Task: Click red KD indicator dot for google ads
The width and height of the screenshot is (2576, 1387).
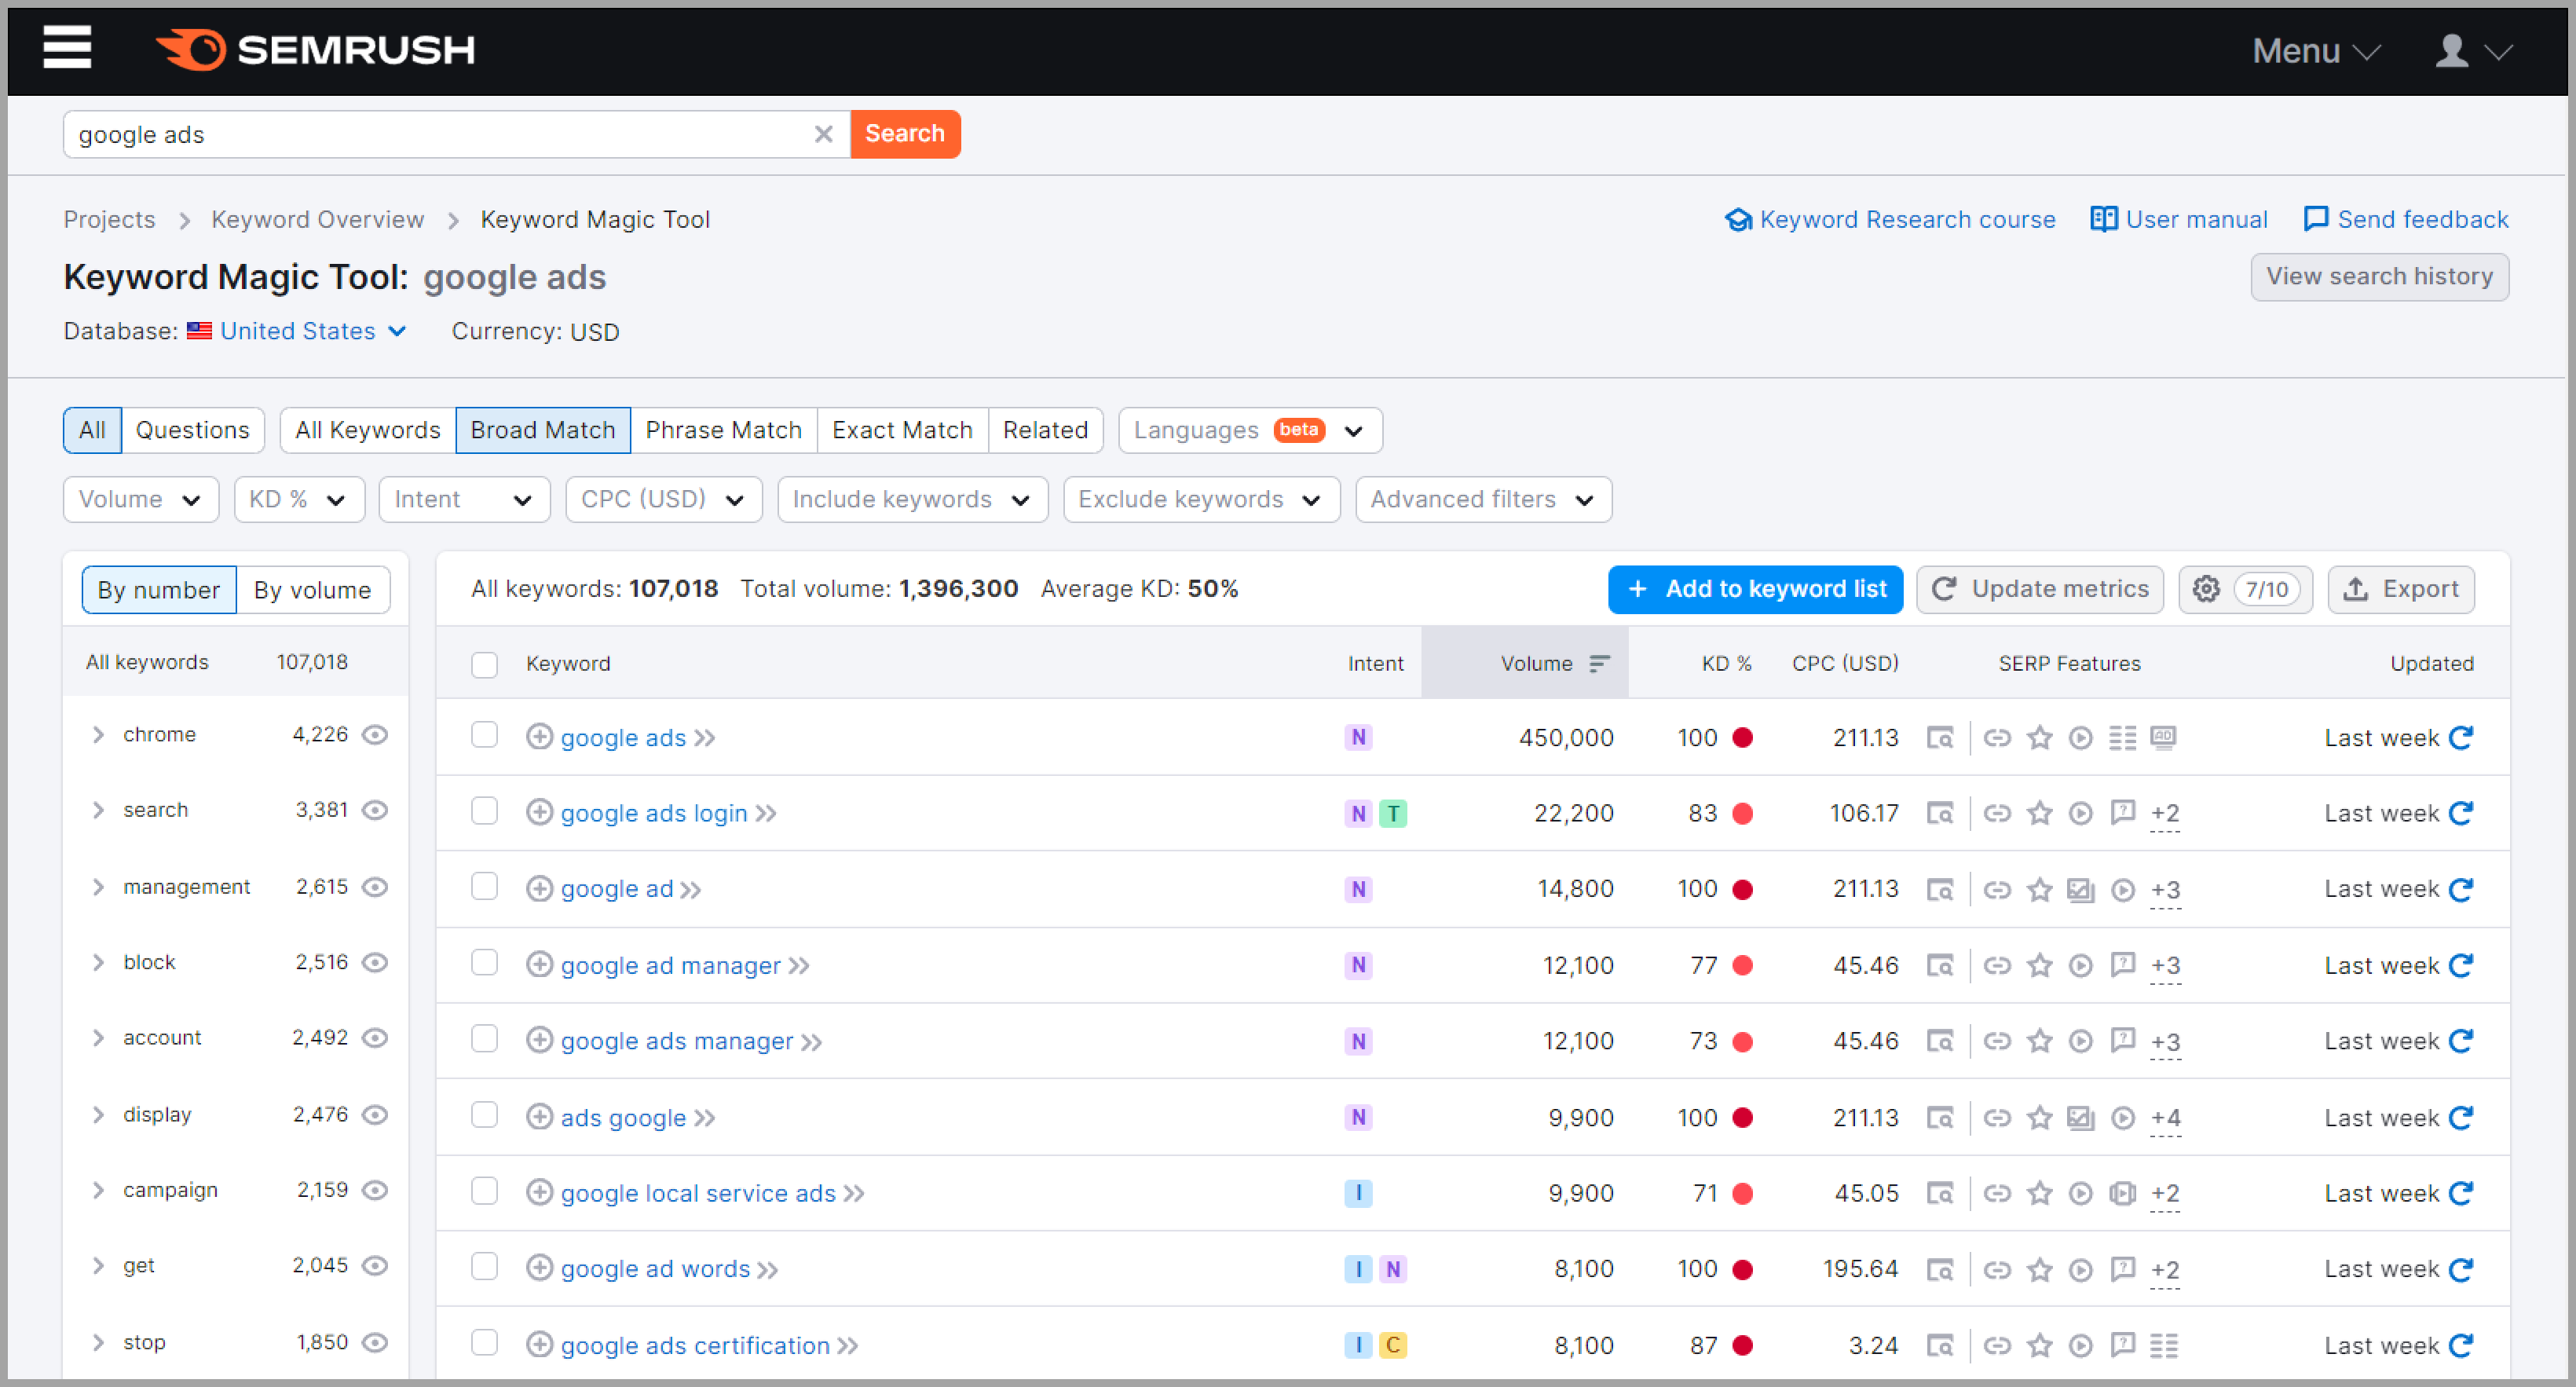Action: [x=1742, y=738]
